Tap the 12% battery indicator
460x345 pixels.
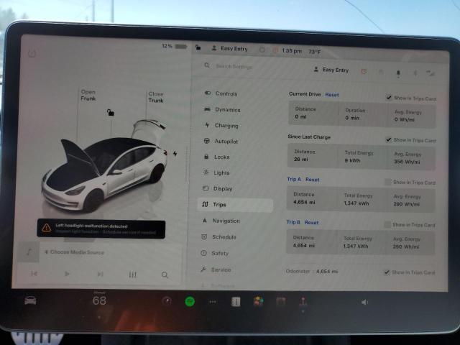tap(174, 46)
